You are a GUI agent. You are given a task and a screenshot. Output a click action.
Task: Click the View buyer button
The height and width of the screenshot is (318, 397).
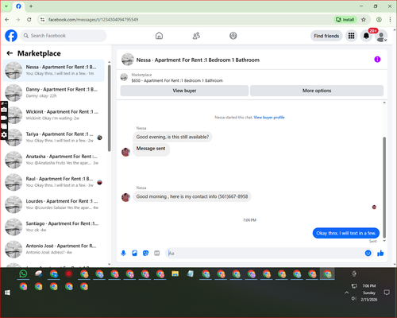[184, 91]
